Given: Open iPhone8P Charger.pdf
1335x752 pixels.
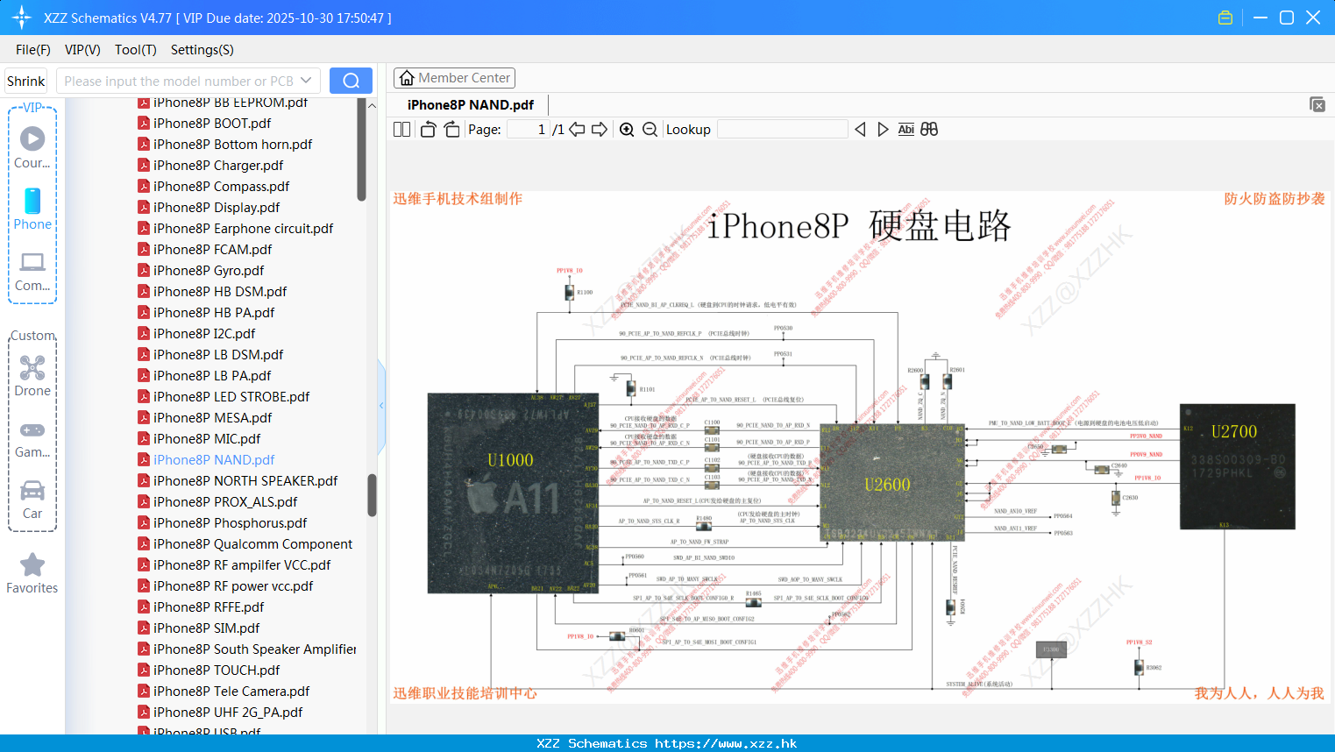Looking at the screenshot, I should (x=218, y=166).
